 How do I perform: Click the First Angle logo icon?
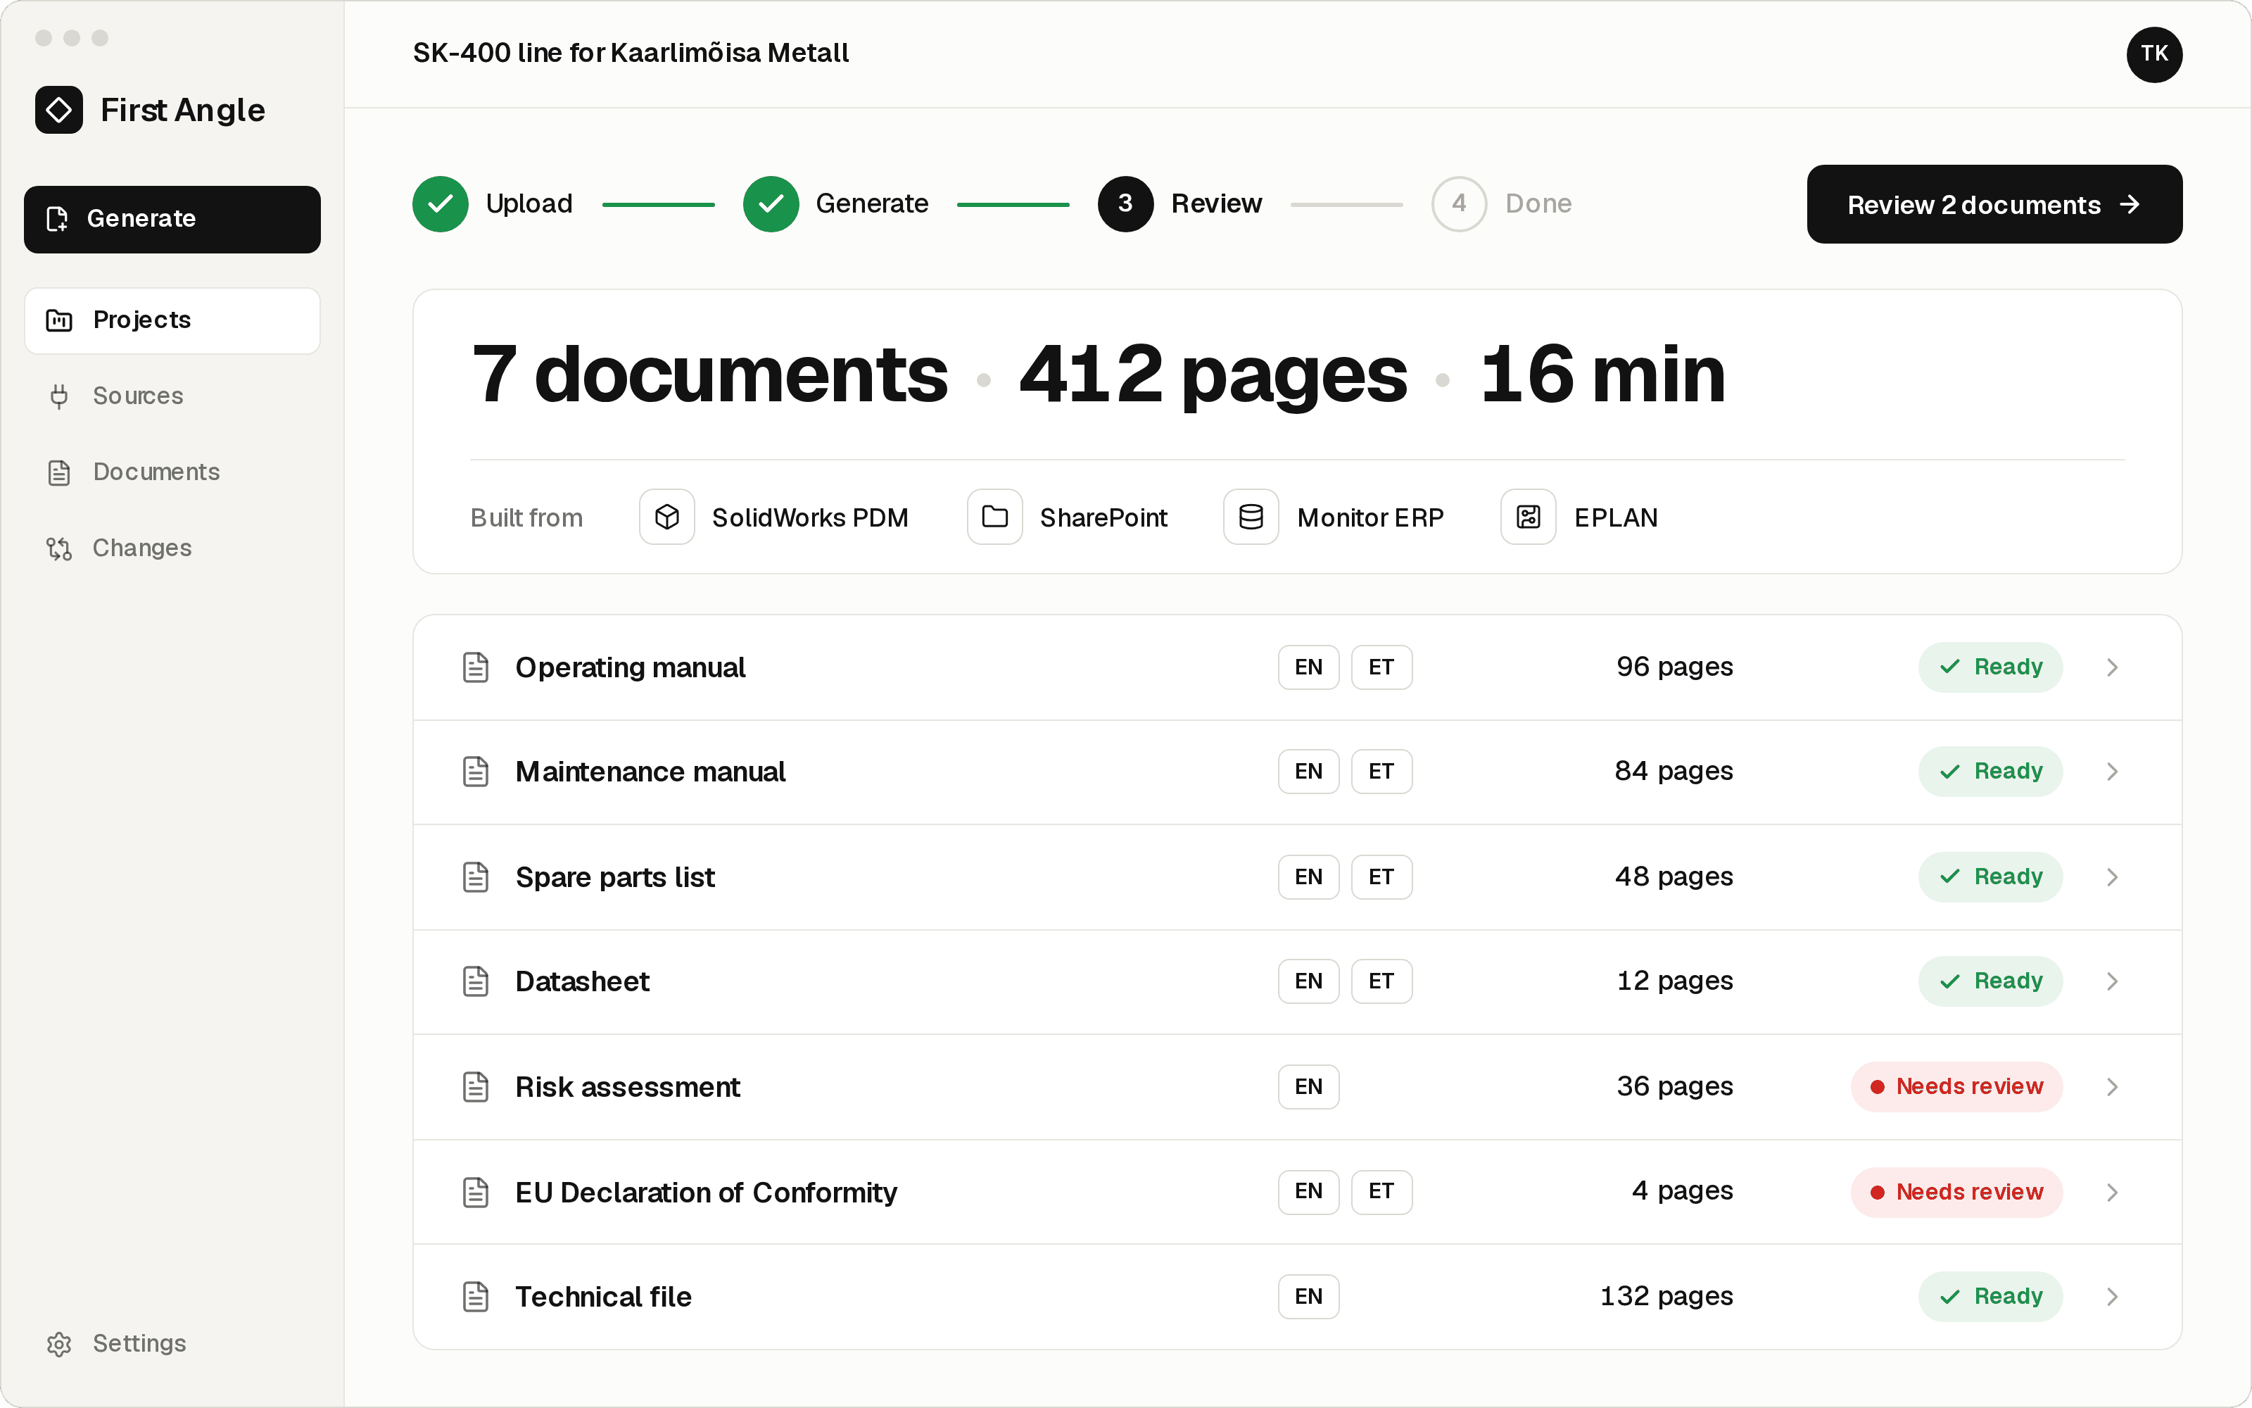click(58, 110)
